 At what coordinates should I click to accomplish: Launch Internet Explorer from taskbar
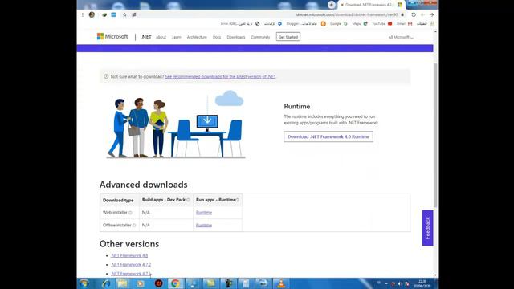pyautogui.click(x=106, y=283)
